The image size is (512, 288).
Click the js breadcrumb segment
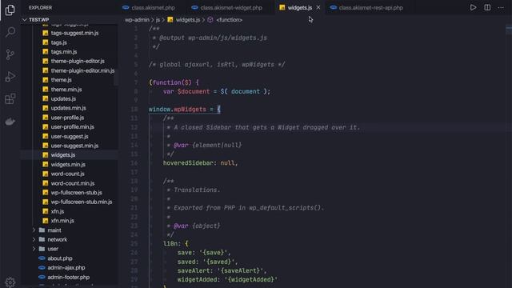tap(158, 20)
